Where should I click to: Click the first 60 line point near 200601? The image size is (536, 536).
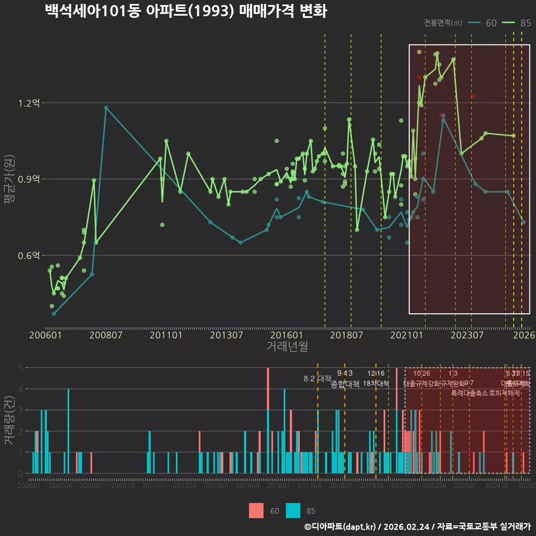pyautogui.click(x=54, y=313)
